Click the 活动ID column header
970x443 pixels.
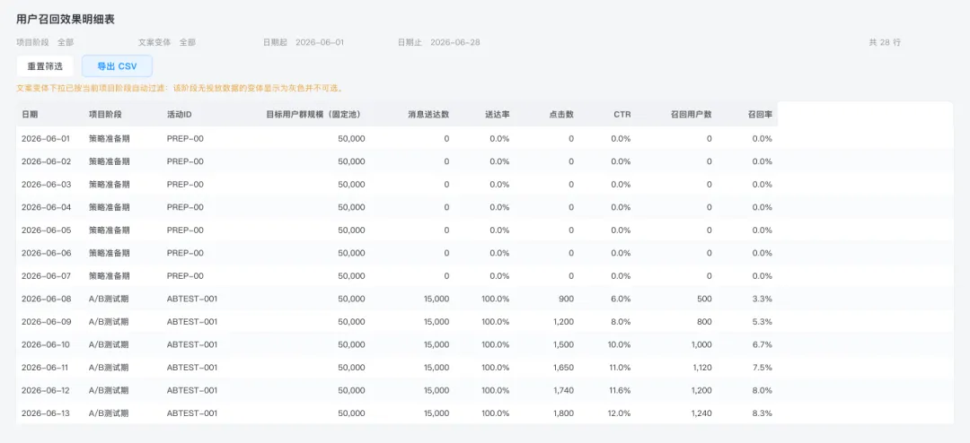point(180,114)
